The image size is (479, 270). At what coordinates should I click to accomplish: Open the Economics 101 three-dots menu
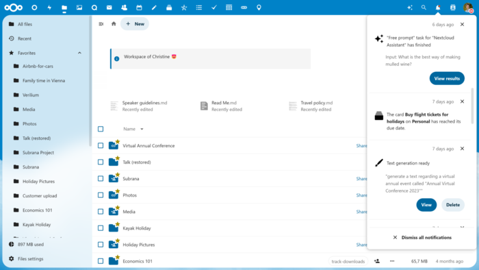pyautogui.click(x=392, y=261)
